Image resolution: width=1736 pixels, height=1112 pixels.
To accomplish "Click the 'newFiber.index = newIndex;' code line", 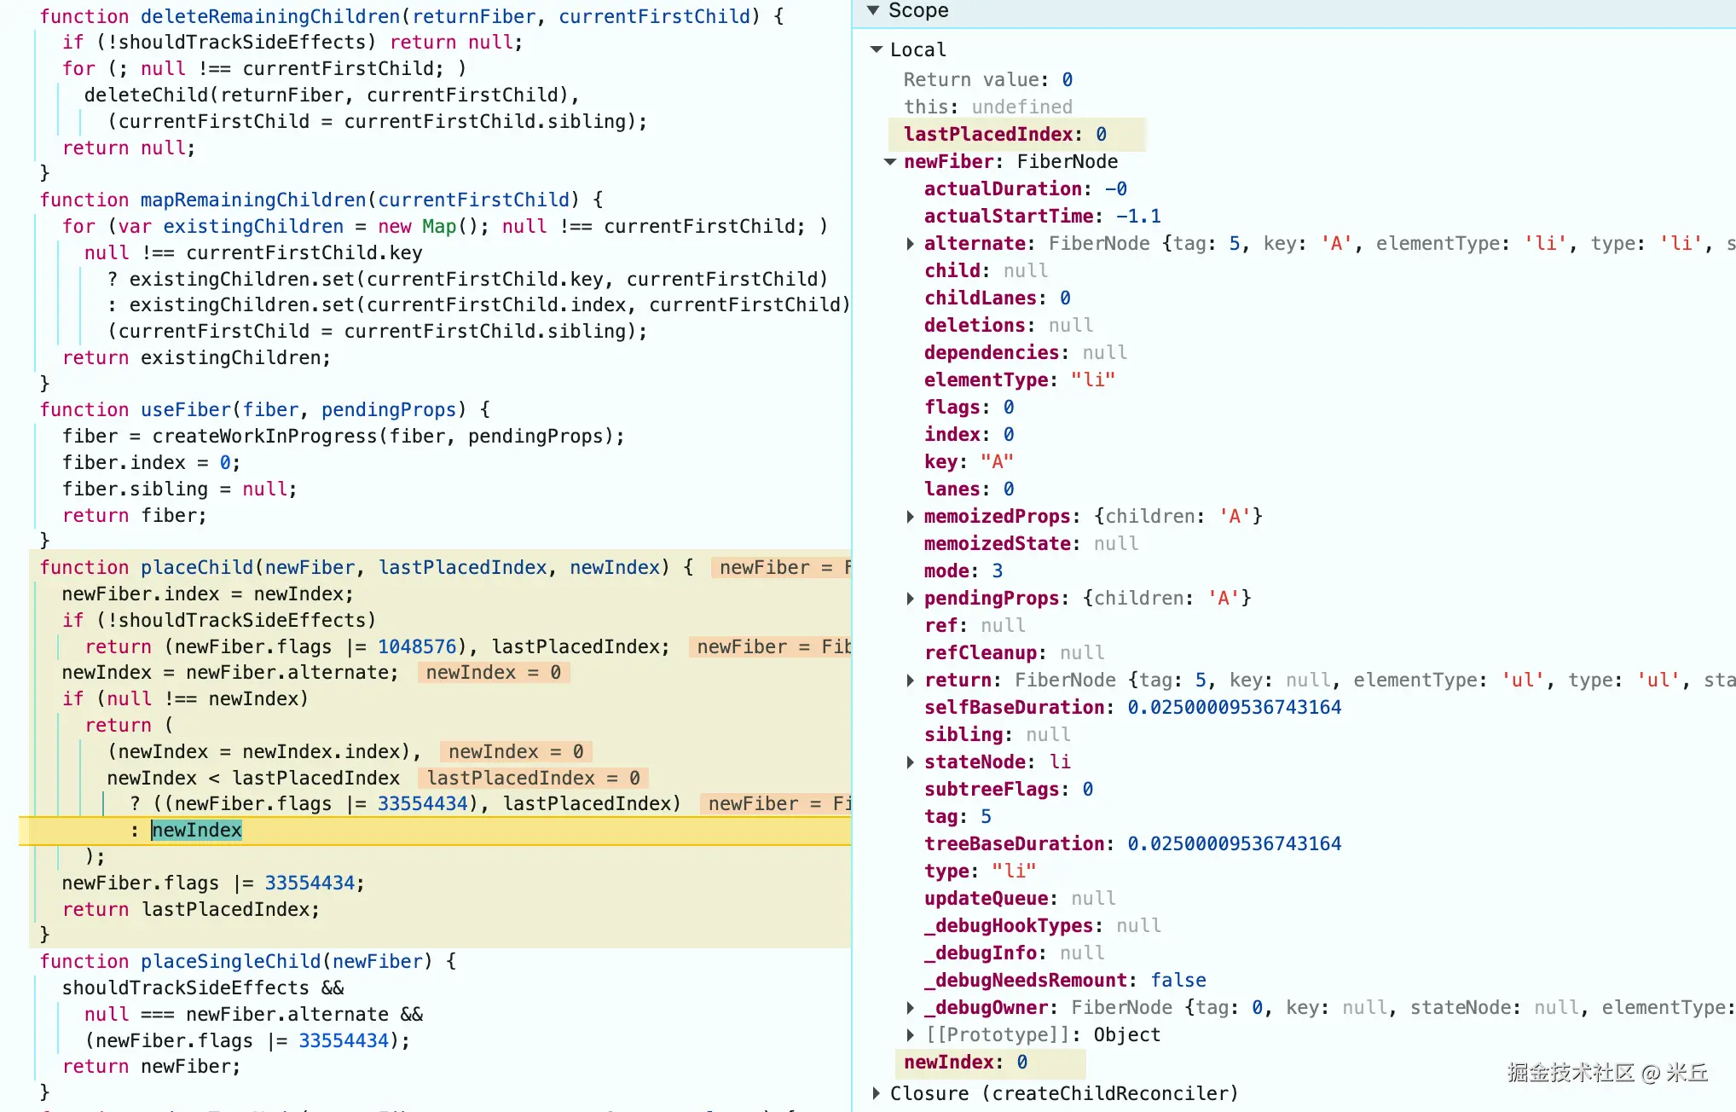I will (x=207, y=594).
